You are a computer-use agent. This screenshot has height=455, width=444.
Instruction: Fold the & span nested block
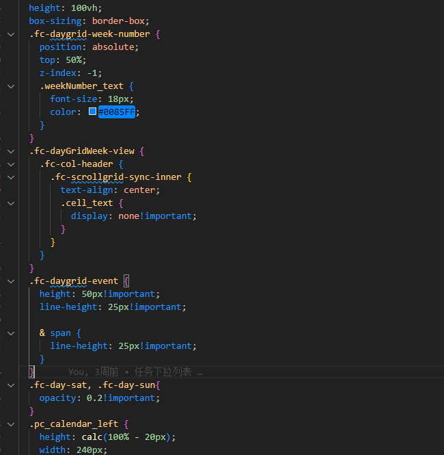tap(11, 333)
